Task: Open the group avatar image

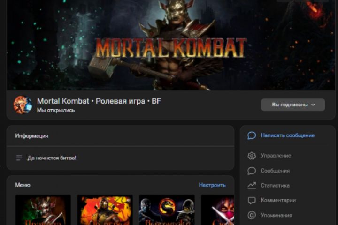Action: coord(23,105)
